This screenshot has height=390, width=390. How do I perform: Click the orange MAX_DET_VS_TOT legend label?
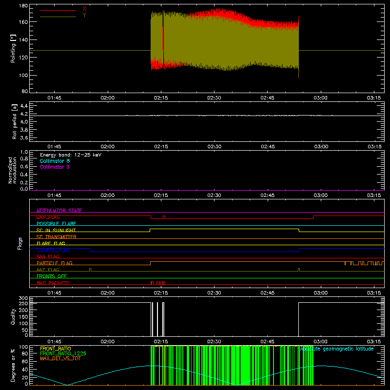(60, 358)
